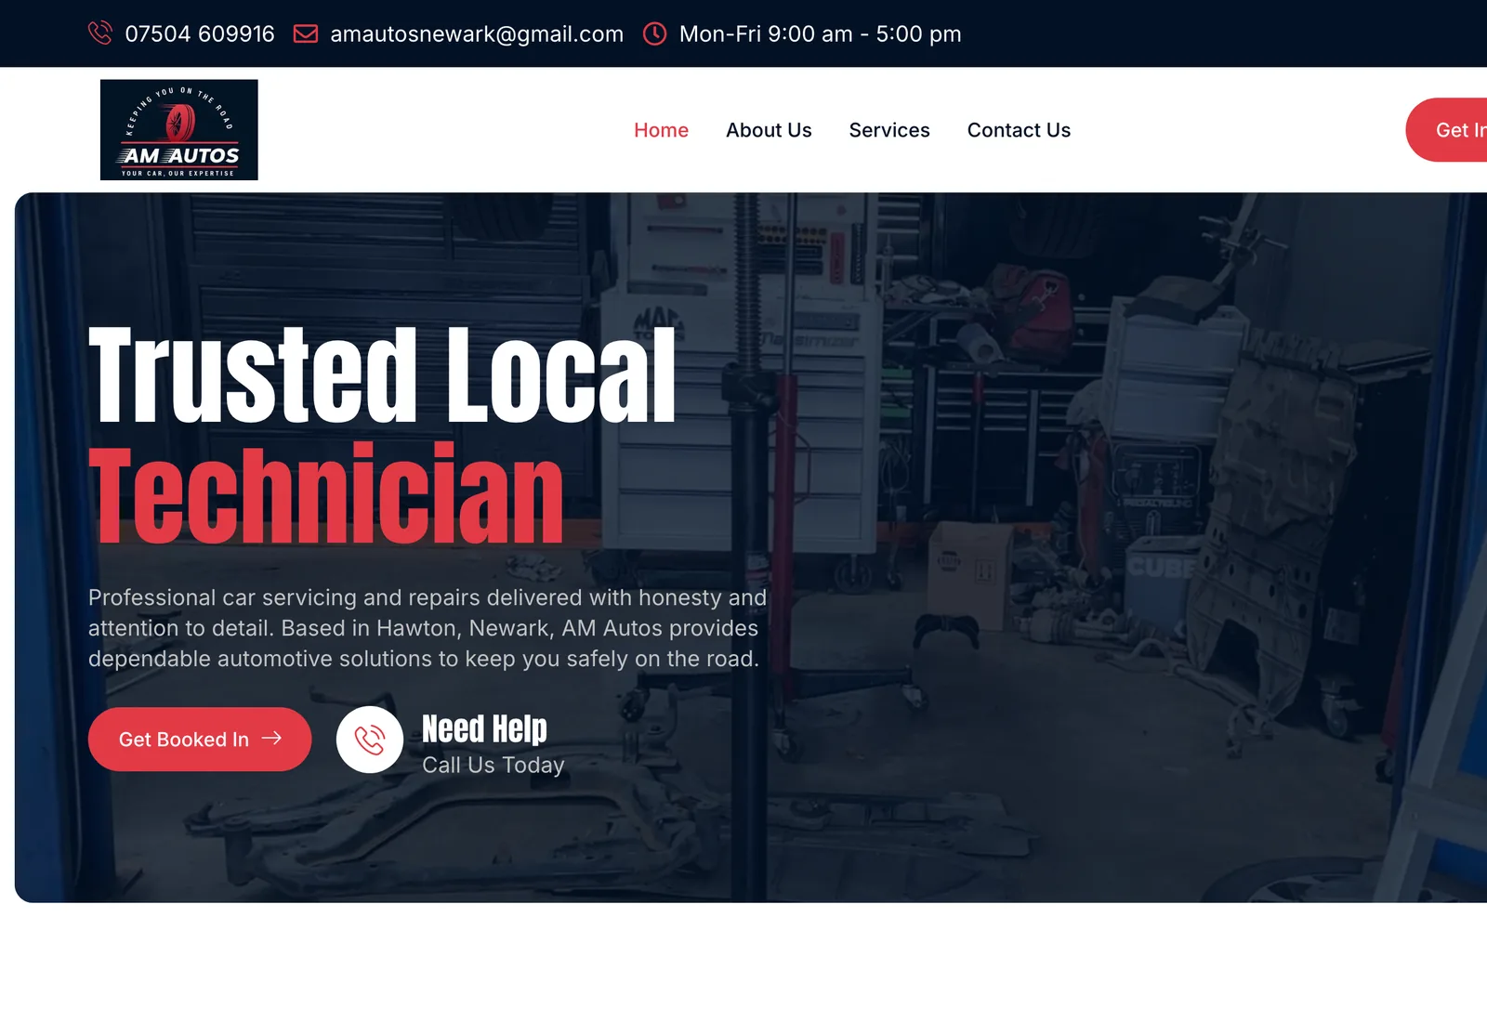
Task: Click the envelope email icon
Action: (306, 33)
